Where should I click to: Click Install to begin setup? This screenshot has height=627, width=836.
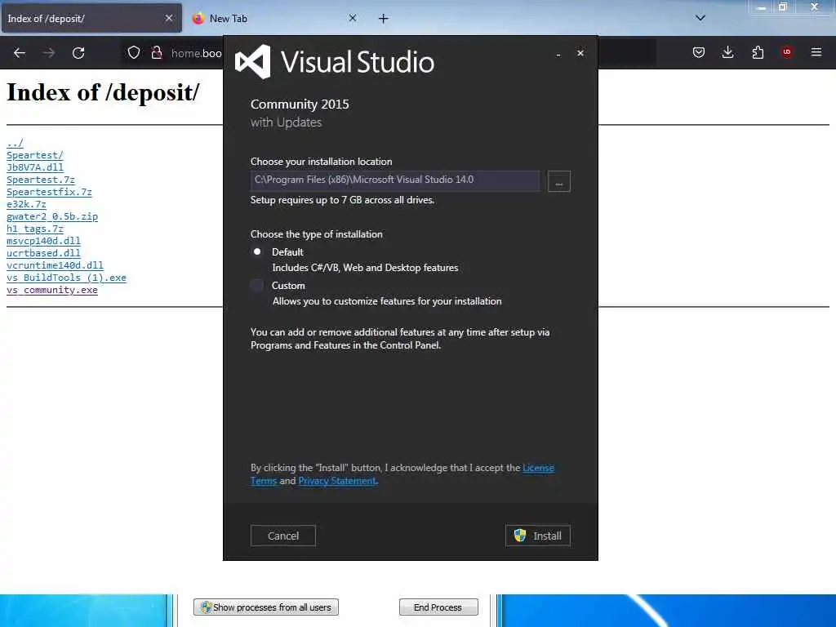(x=538, y=536)
